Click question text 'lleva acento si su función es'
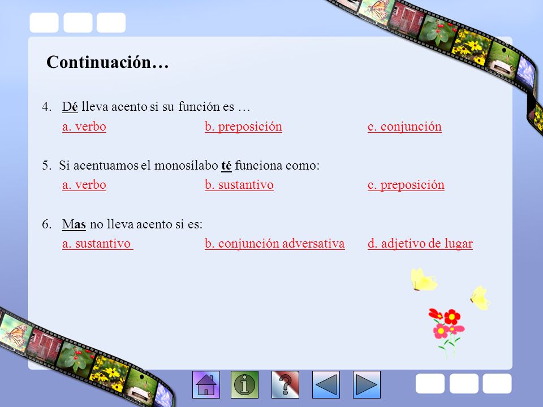 click(158, 107)
